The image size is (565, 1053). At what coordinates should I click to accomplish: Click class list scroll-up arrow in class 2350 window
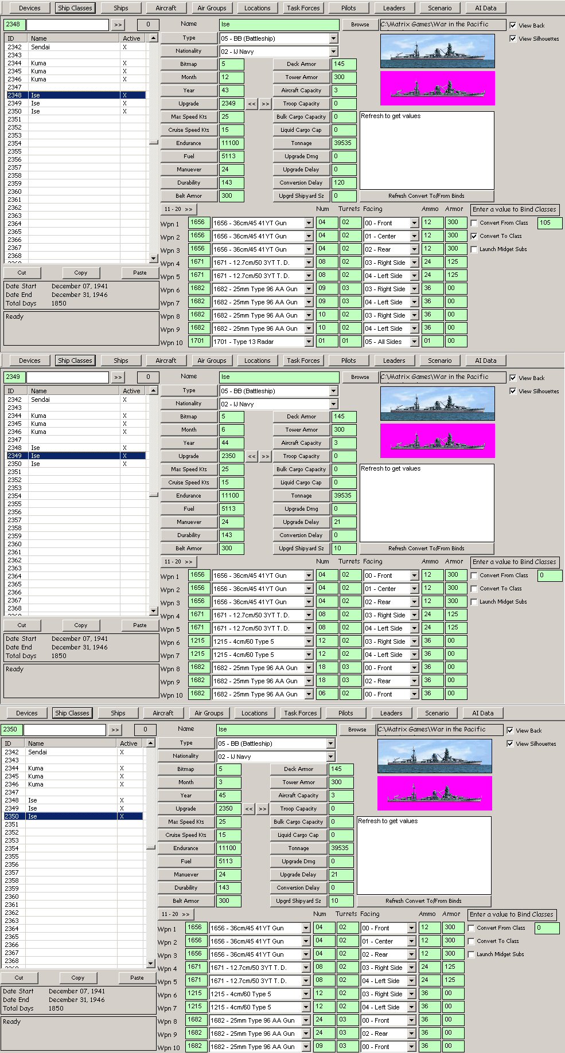pos(150,743)
